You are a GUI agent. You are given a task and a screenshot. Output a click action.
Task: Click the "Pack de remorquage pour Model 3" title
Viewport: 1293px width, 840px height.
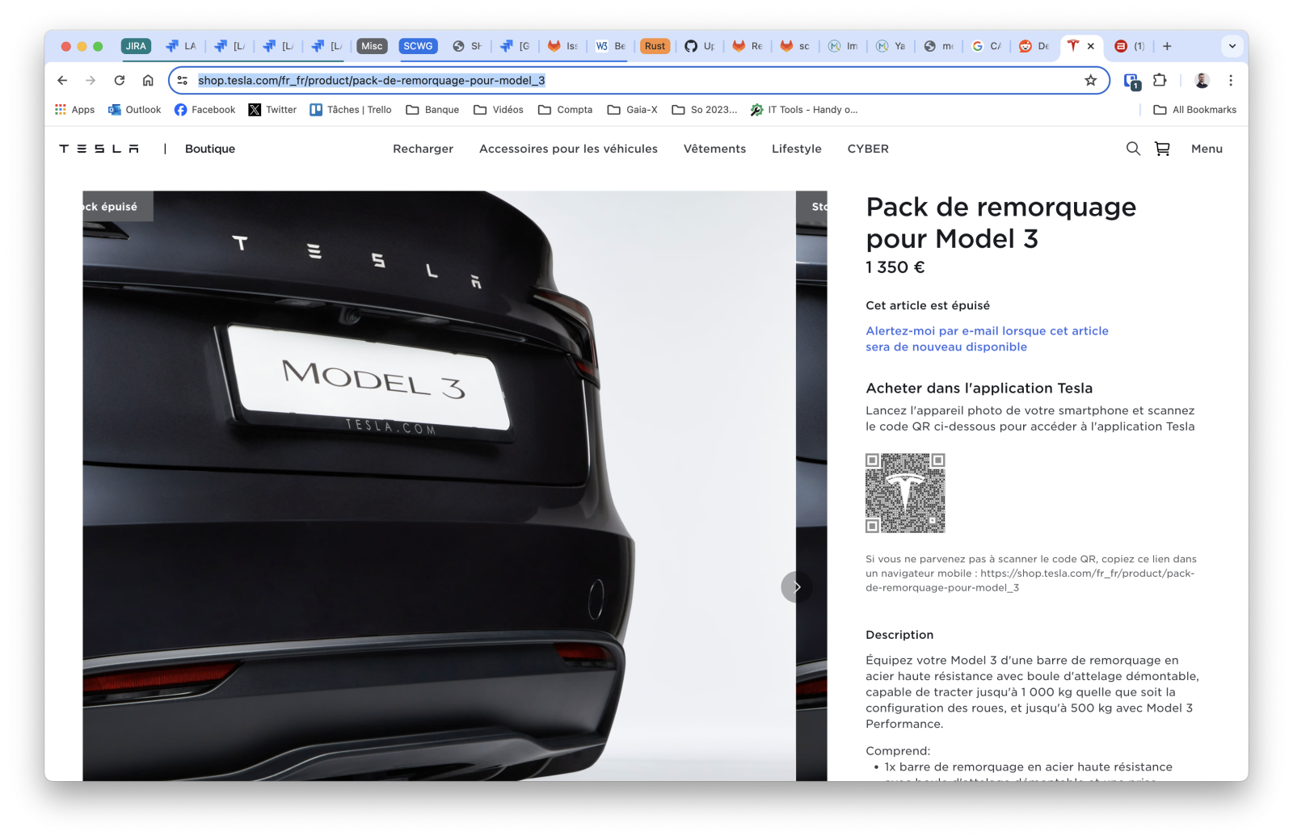1000,223
